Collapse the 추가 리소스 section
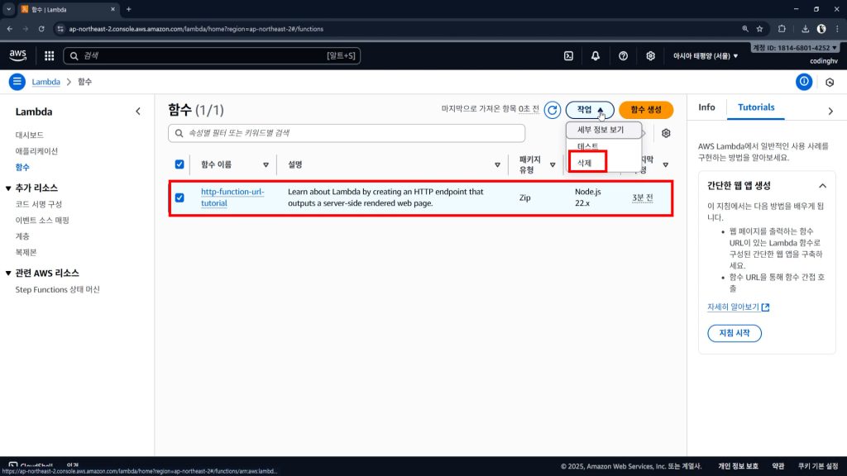This screenshot has height=476, width=847. pyautogui.click(x=8, y=188)
